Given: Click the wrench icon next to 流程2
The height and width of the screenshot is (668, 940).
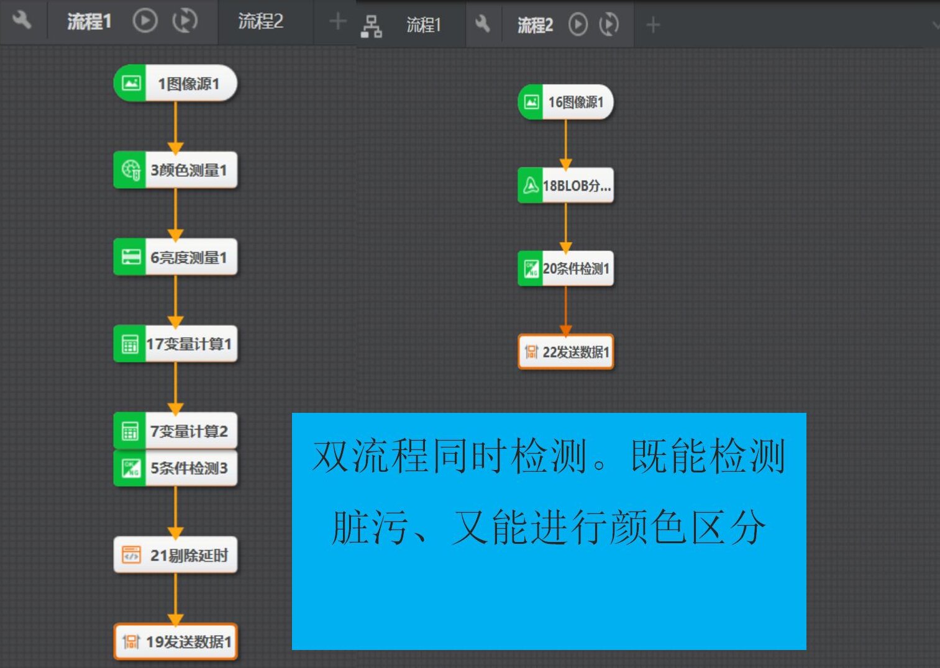Looking at the screenshot, I should pos(484,24).
